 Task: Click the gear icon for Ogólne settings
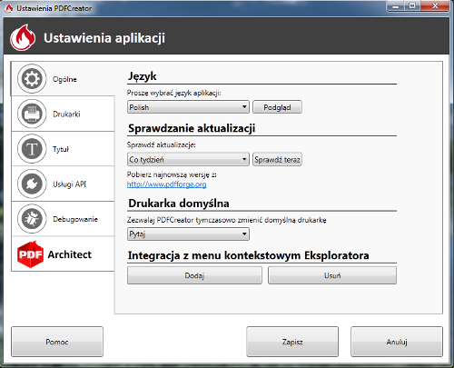32,79
